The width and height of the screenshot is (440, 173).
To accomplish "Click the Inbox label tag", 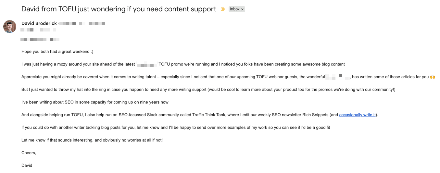I will 237,9.
